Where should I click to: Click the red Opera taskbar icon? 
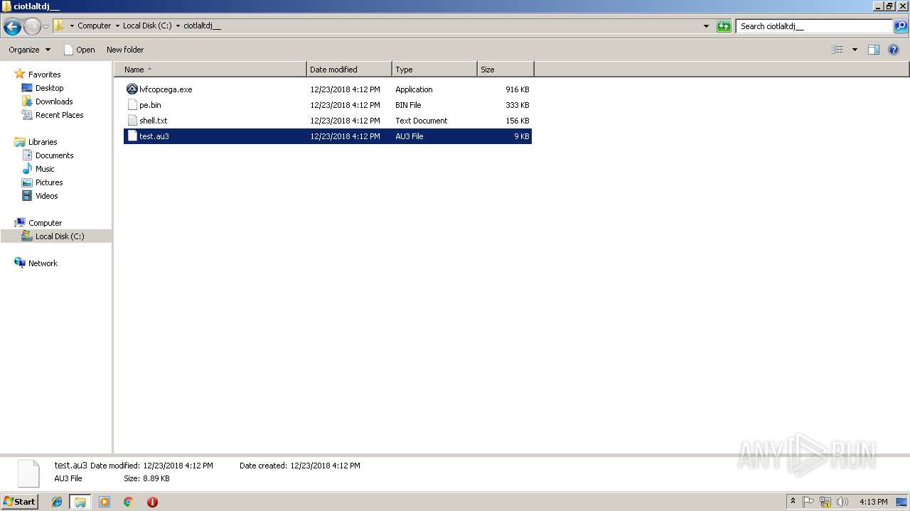[x=152, y=502]
